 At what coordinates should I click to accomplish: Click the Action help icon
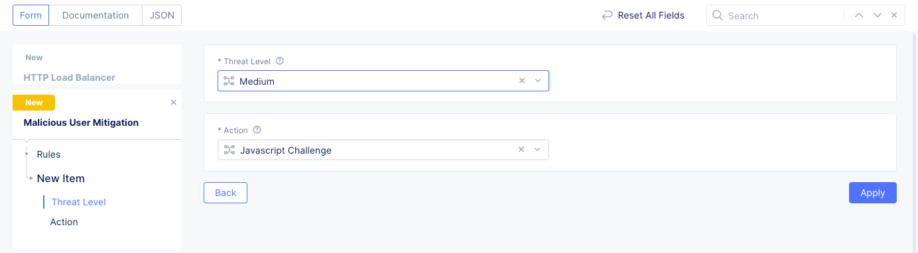(257, 130)
